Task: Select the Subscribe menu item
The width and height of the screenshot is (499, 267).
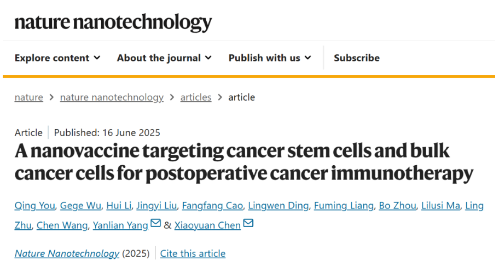Action: 357,58
